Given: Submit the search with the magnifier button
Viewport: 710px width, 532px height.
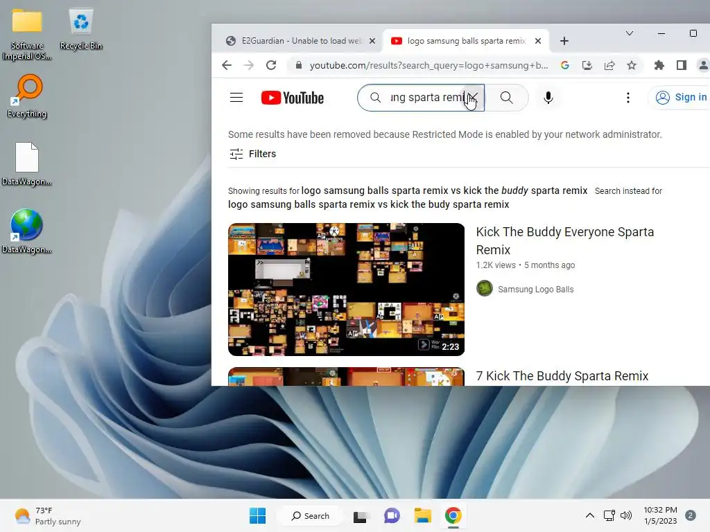Looking at the screenshot, I should 506,97.
